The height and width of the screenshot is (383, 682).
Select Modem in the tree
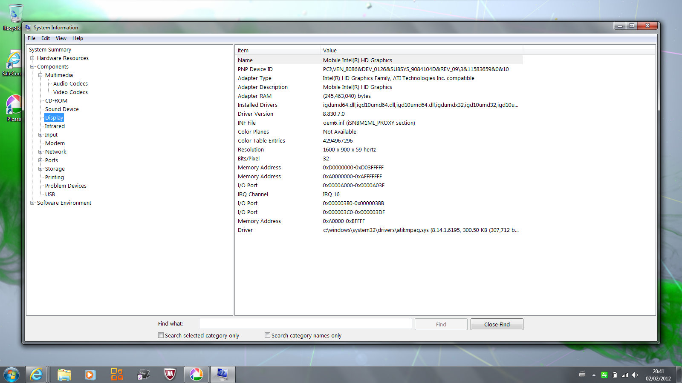(55, 143)
